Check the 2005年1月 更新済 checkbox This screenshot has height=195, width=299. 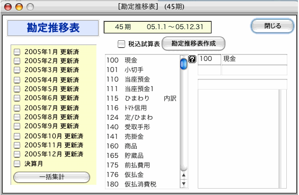pos(17,52)
